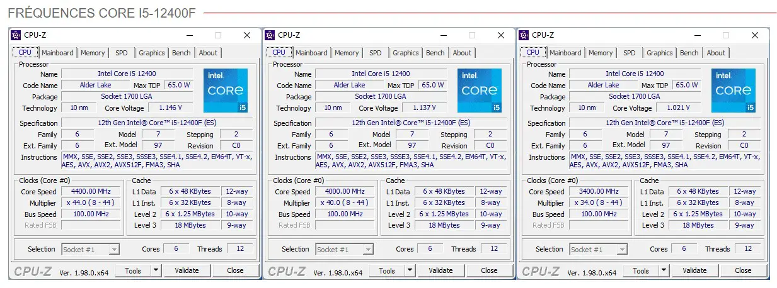Click the Close button in the left window
Viewport: 777px width, 288px height.
click(x=235, y=271)
